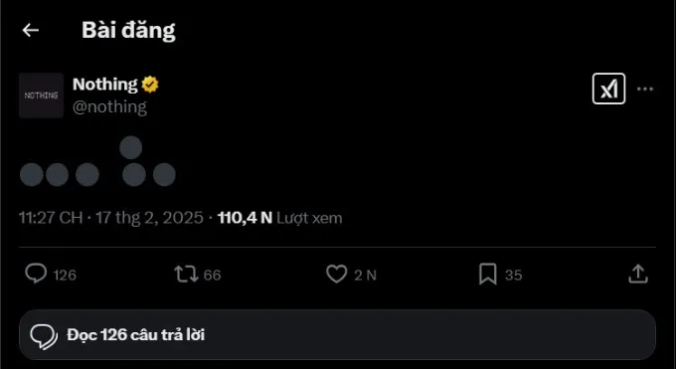Click the 2 N likes count
This screenshot has width=676, height=369.
[x=365, y=275]
